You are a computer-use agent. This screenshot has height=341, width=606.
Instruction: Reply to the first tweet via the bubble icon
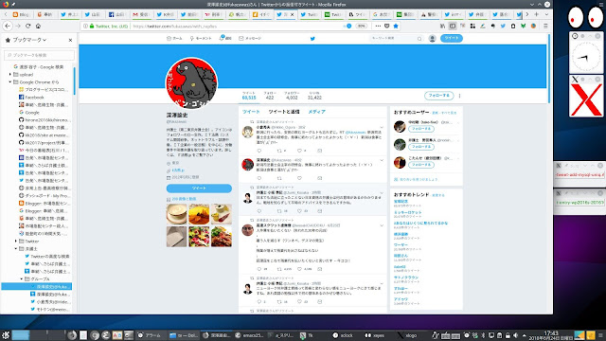pos(259,151)
